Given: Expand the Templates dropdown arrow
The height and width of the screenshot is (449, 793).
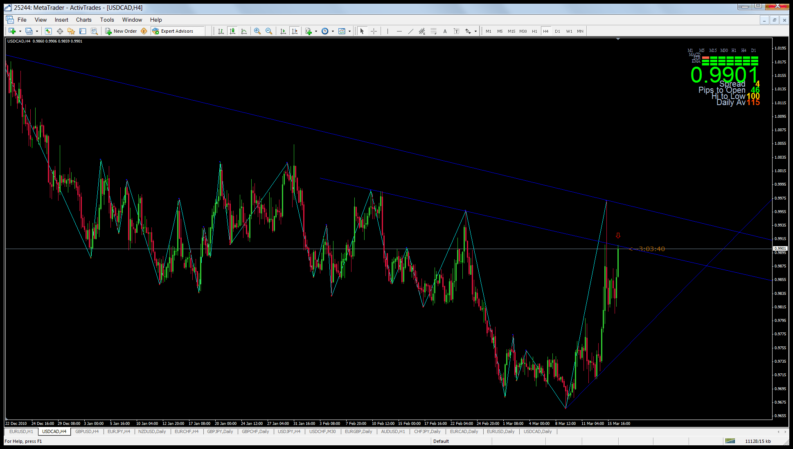Looking at the screenshot, I should [349, 31].
